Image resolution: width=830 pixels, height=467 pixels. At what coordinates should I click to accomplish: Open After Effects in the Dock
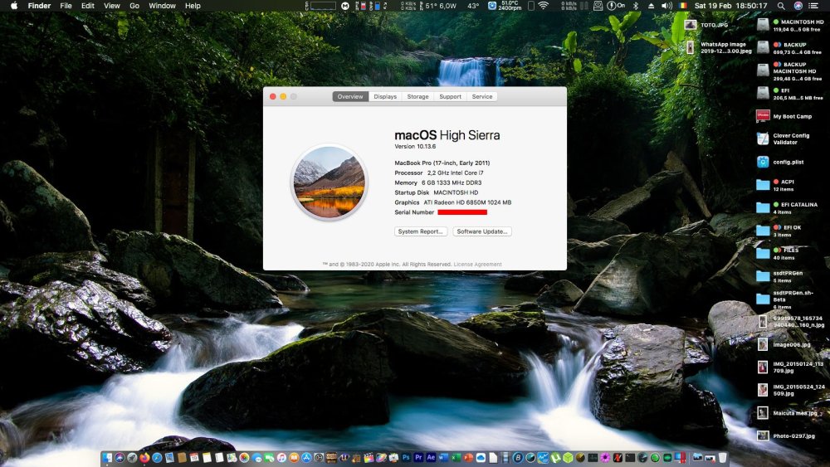coord(431,458)
